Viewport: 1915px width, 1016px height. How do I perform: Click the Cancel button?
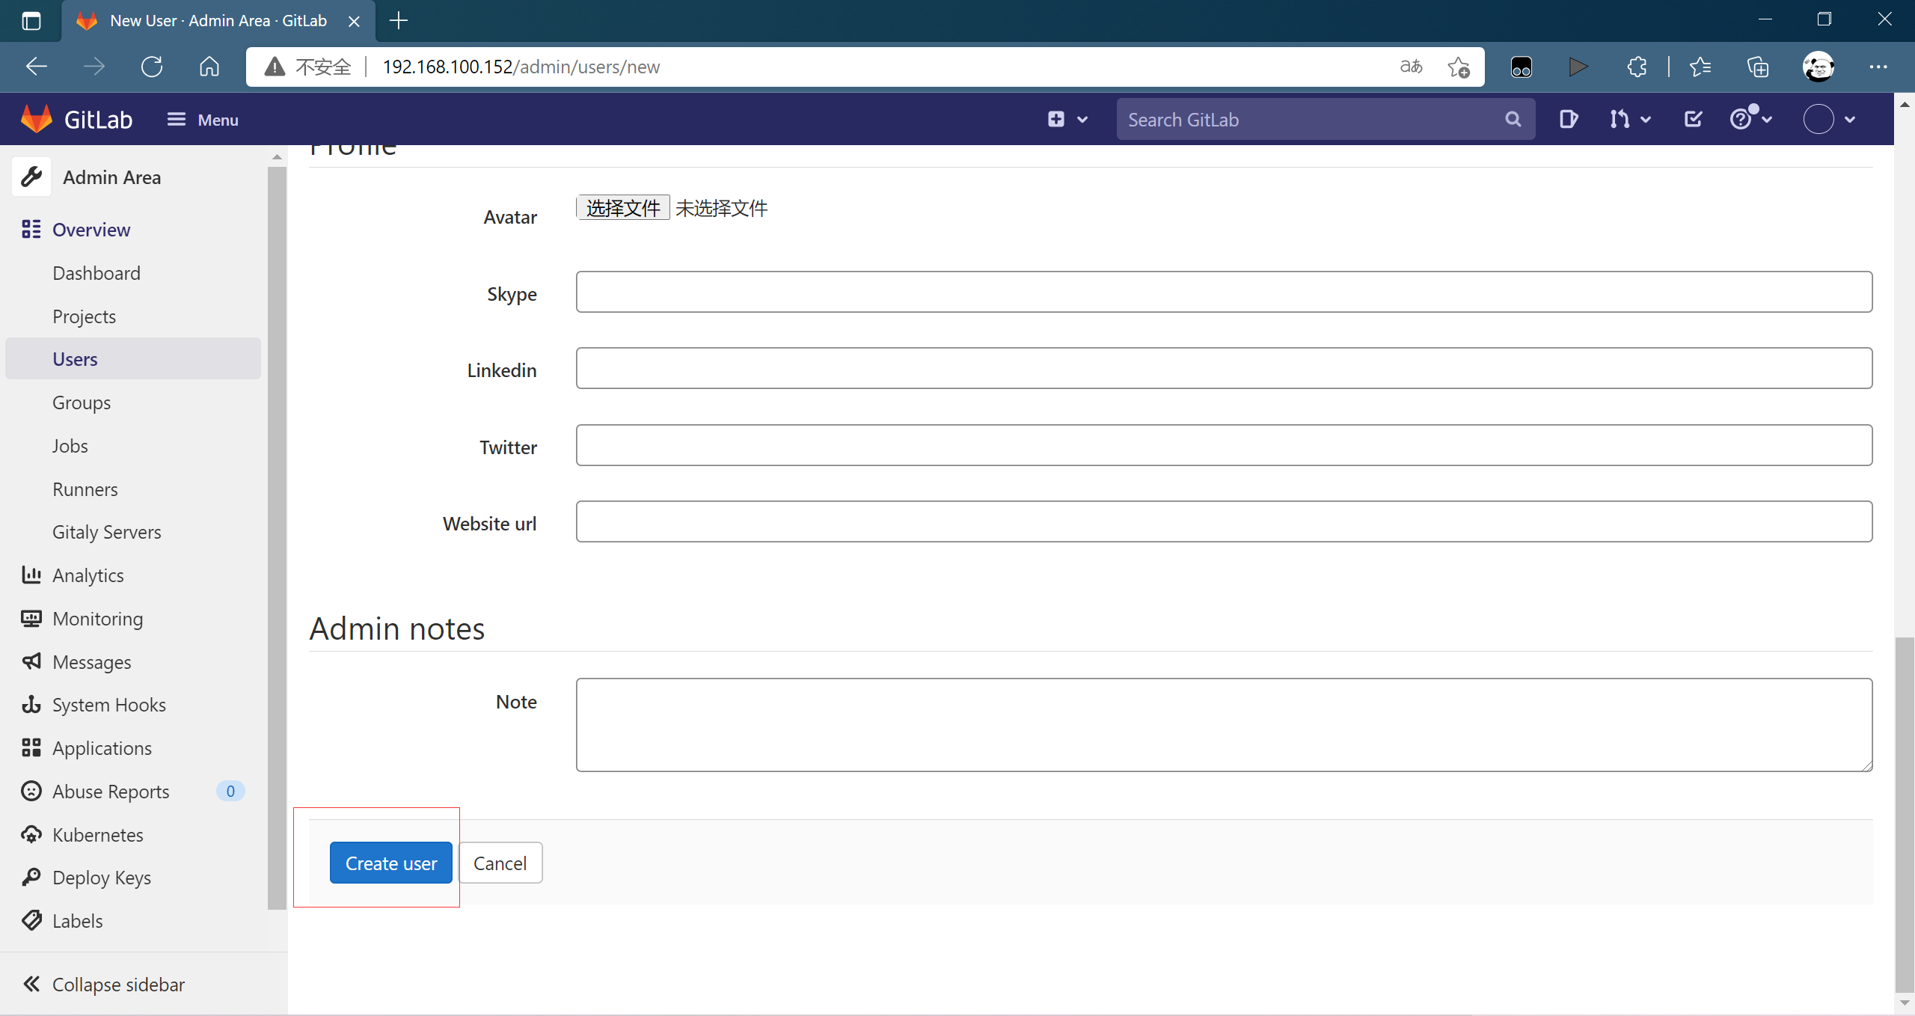click(499, 863)
